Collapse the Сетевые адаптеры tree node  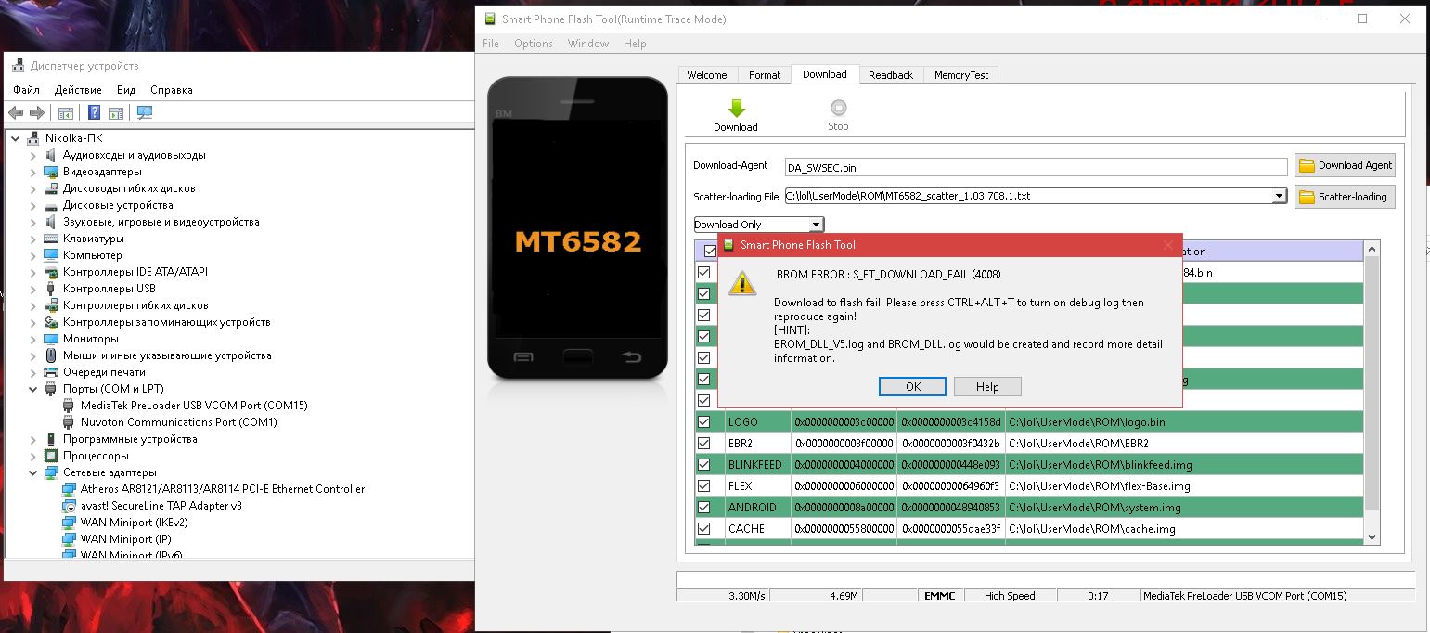(33, 472)
